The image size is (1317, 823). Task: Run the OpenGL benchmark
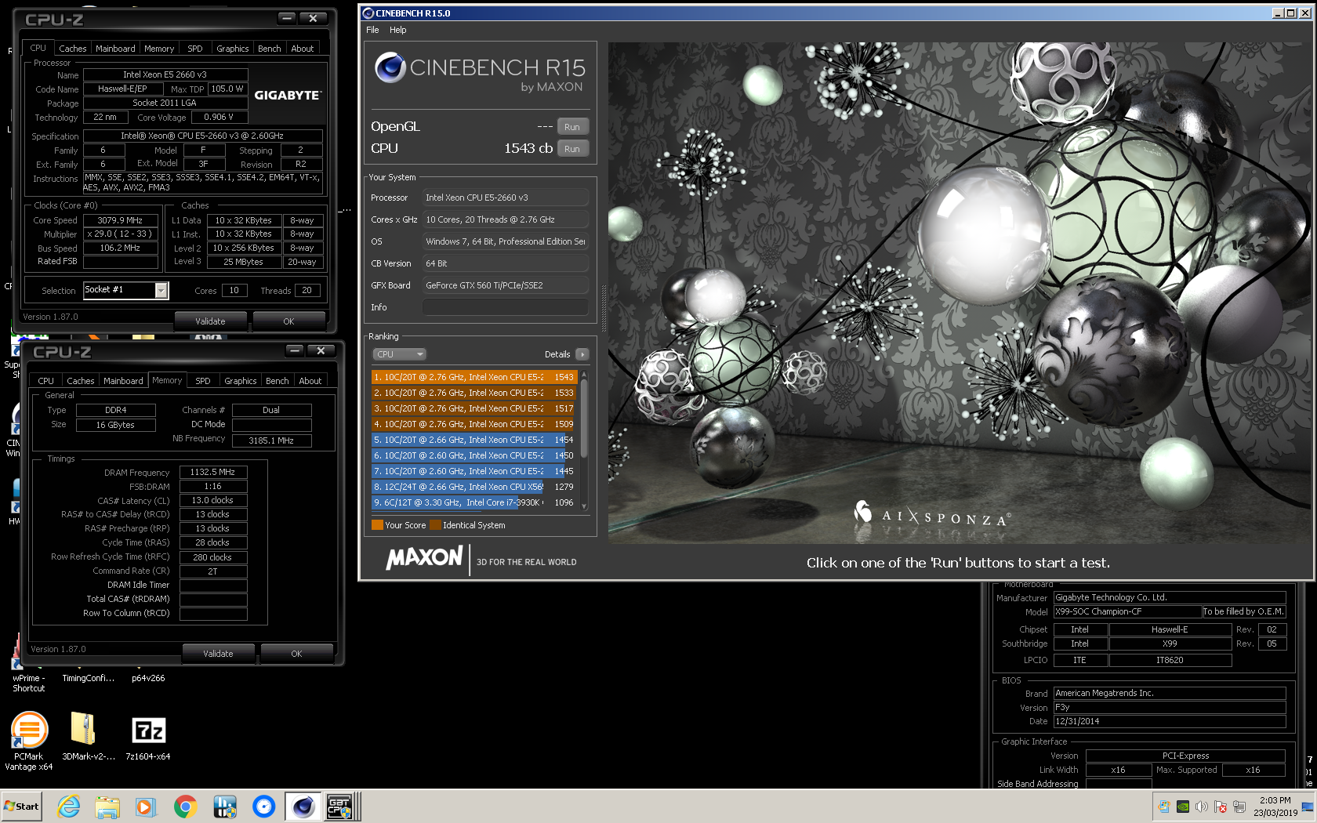click(572, 127)
